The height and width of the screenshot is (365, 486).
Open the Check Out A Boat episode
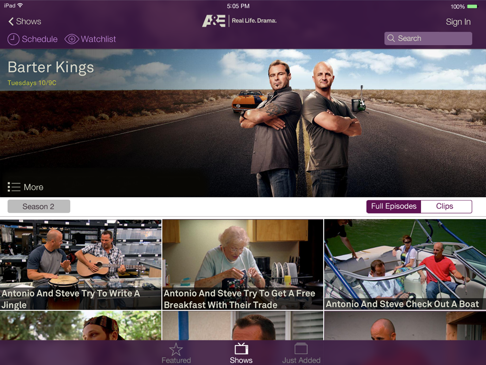coord(405,265)
